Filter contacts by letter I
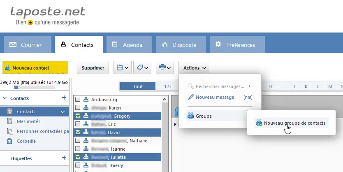This screenshot has width=343, height=172. (282, 86)
